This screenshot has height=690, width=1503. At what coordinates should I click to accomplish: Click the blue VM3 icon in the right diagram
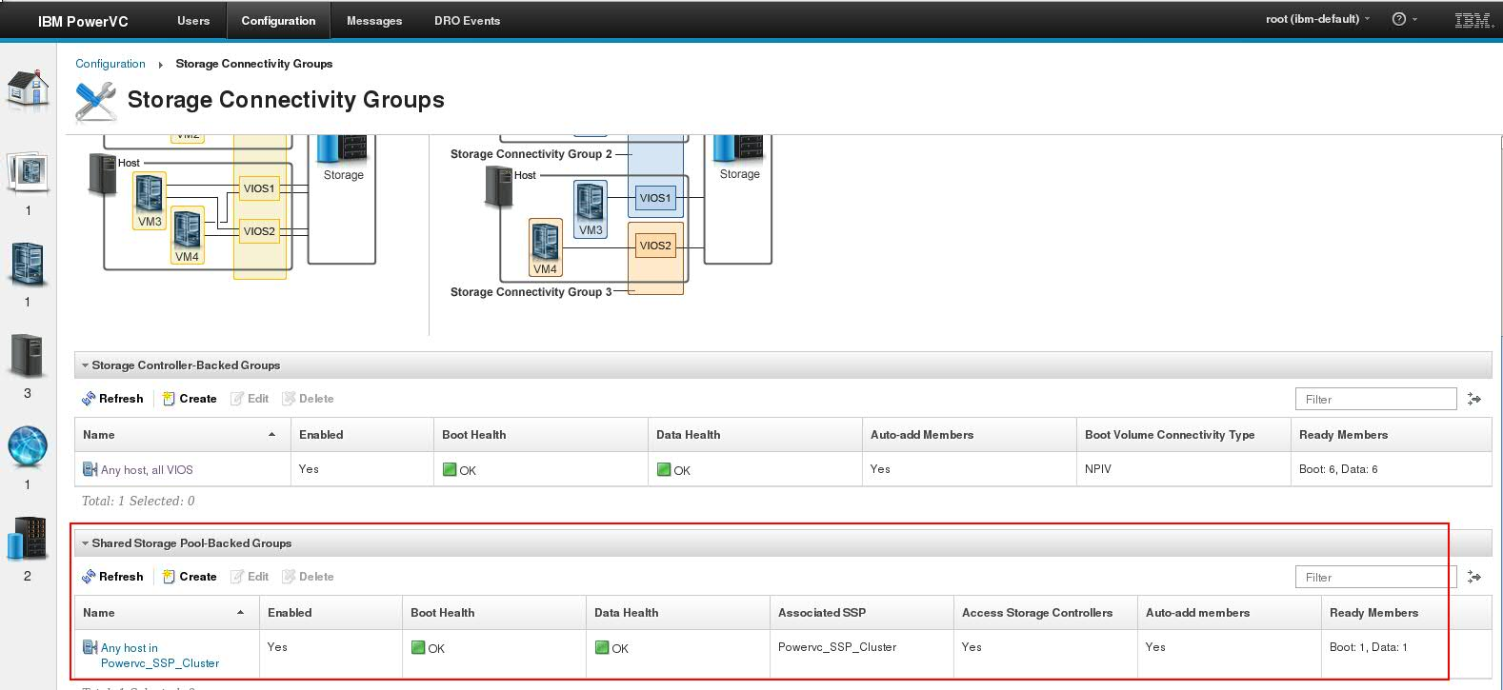click(591, 209)
